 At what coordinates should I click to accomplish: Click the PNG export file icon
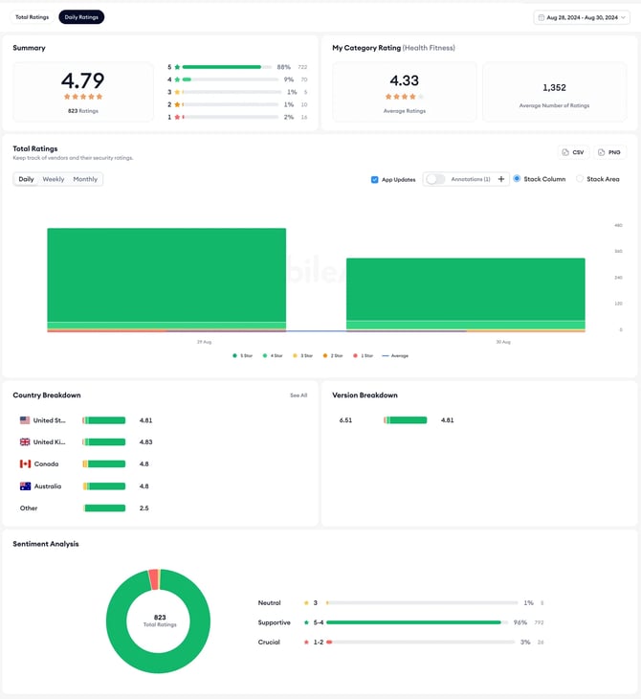coord(601,152)
